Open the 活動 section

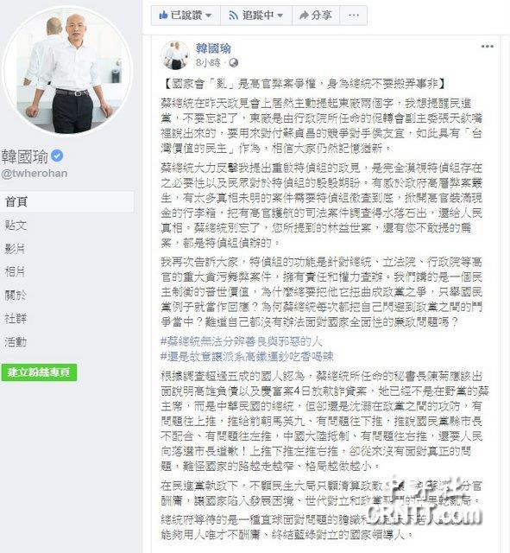[x=16, y=342]
